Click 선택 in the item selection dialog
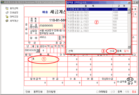The width and height of the screenshot is (139, 95). [71, 51]
